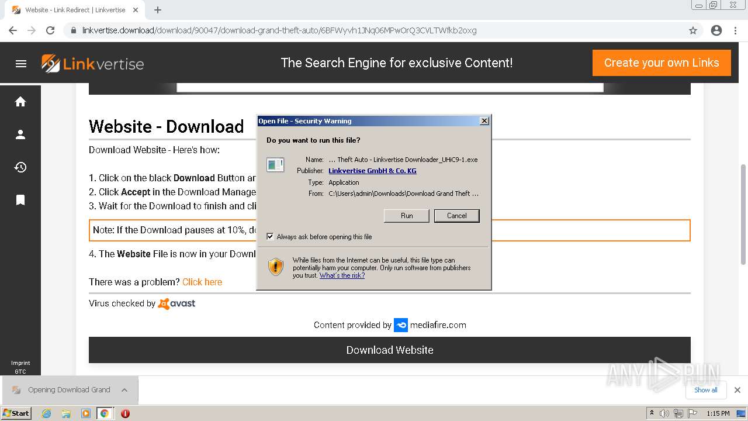Click the site lock icon in address bar
This screenshot has height=421, width=748.
point(74,30)
